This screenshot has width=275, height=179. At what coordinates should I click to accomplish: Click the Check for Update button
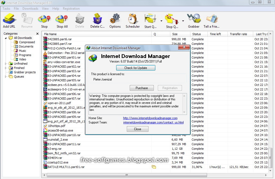136,68
